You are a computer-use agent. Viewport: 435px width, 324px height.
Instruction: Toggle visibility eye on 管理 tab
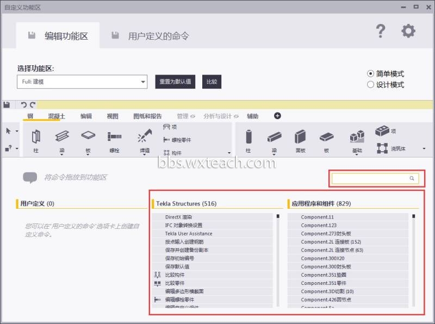click(193, 116)
